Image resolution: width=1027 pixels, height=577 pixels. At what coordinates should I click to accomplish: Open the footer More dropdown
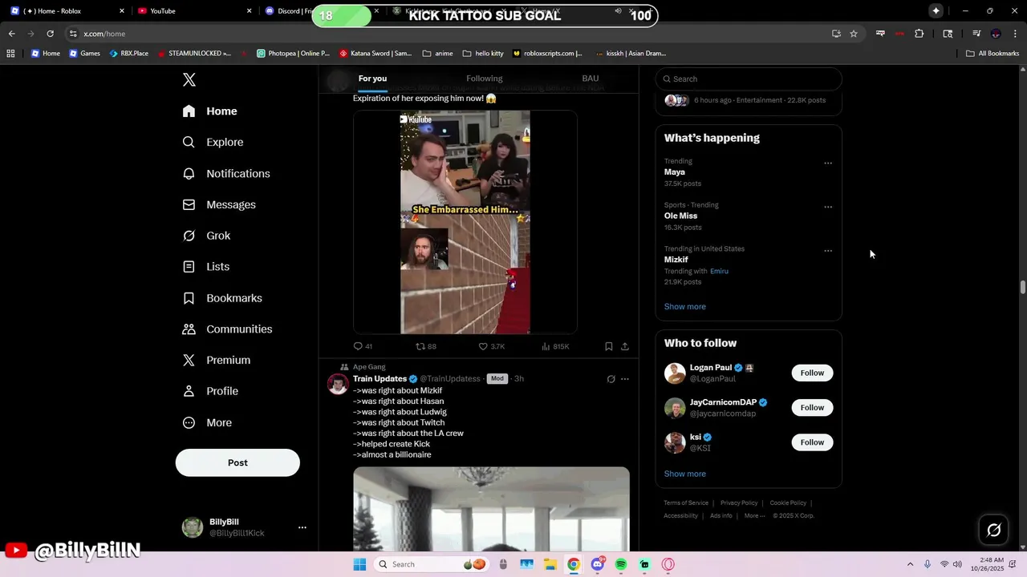click(754, 516)
